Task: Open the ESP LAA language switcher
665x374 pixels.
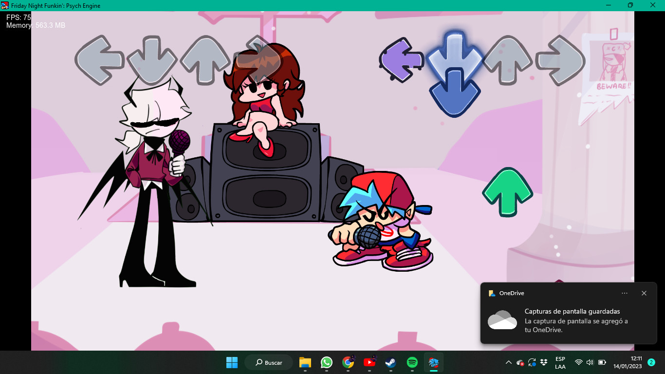Action: point(560,362)
